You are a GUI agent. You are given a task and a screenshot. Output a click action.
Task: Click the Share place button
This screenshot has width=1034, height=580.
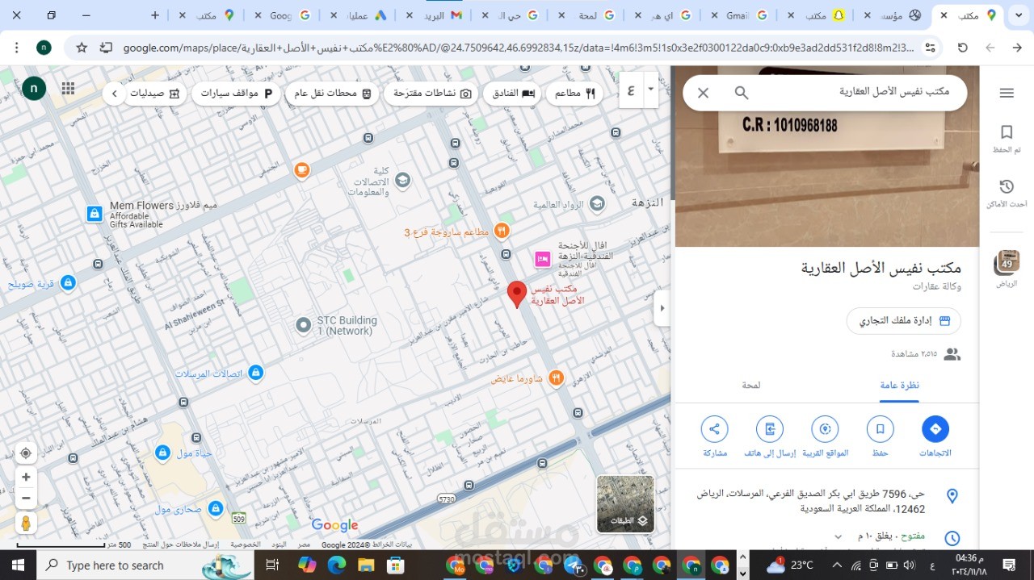click(x=715, y=436)
